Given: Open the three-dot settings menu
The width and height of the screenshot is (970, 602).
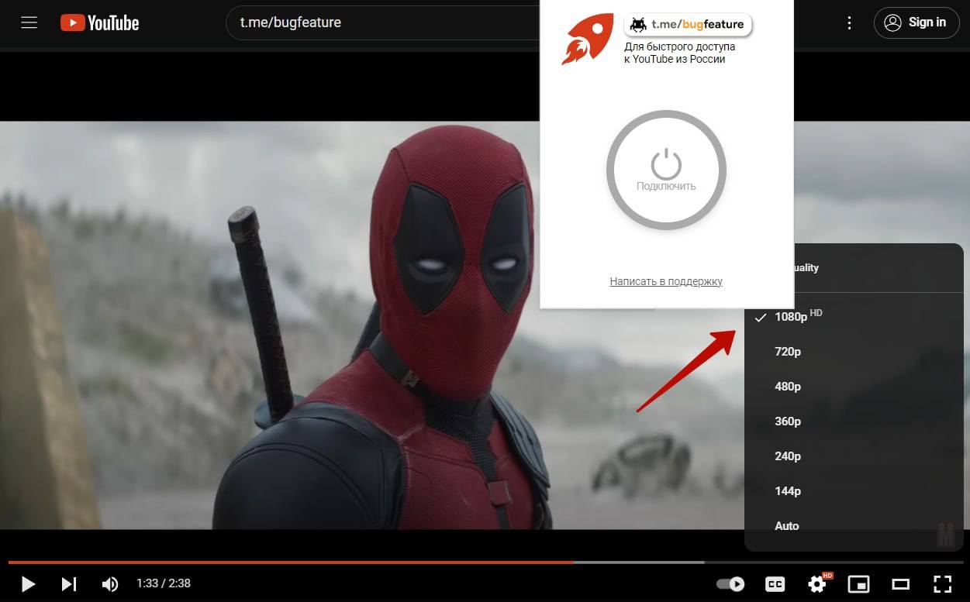Looking at the screenshot, I should [850, 23].
